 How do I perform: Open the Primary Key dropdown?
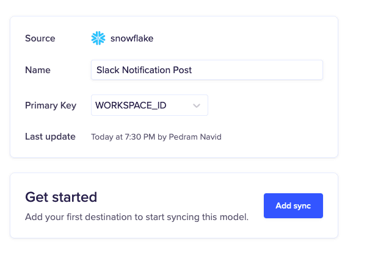(149, 105)
